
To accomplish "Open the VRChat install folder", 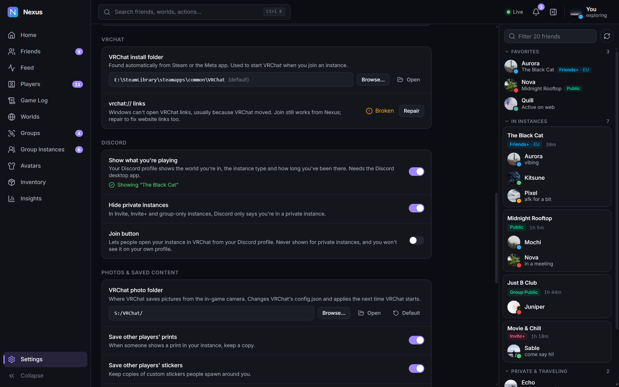I will [x=408, y=80].
